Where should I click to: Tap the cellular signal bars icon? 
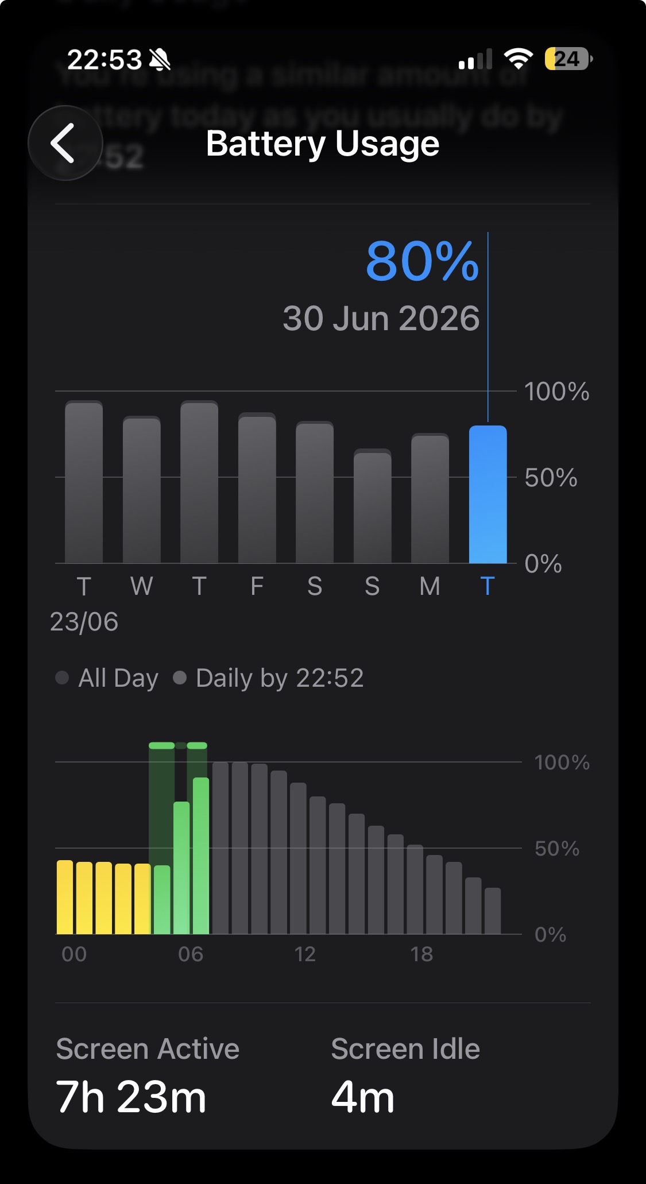(475, 59)
